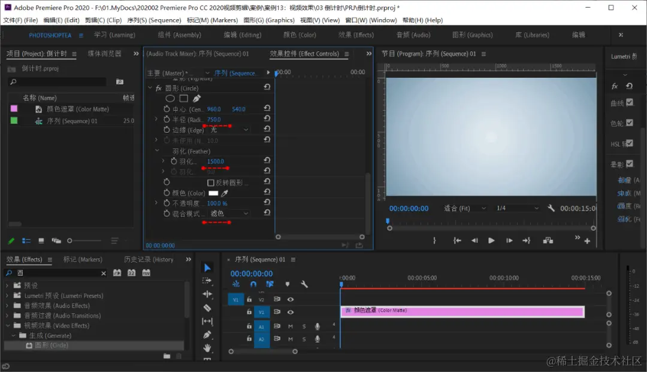Open the Markers panel tab
The image size is (647, 372).
click(x=83, y=260)
